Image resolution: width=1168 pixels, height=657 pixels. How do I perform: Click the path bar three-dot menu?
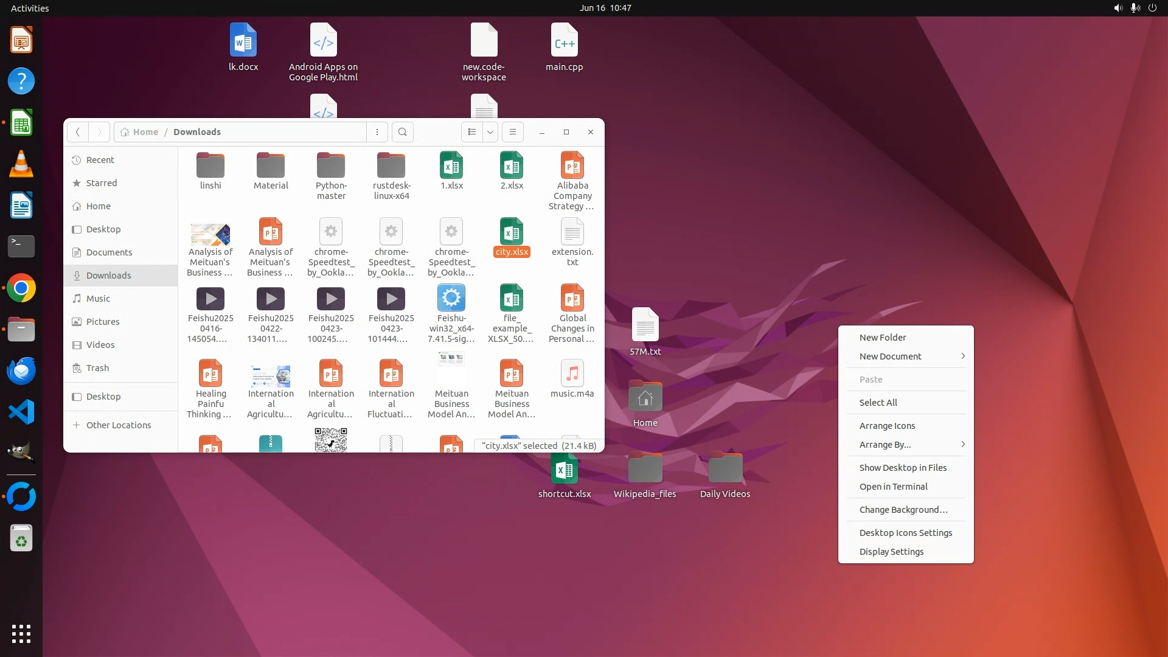click(377, 132)
